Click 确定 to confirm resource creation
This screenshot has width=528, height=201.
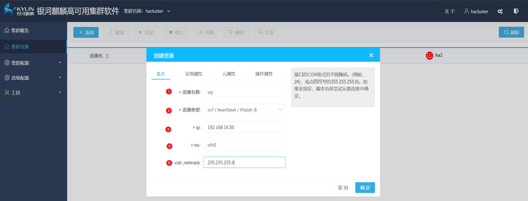365,188
